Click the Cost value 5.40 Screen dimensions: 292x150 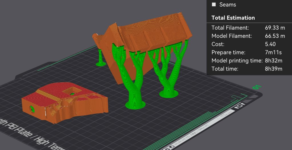pos(270,44)
